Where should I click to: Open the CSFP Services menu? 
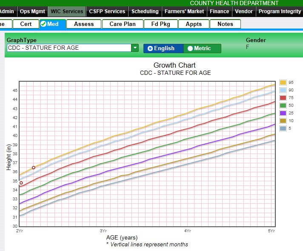107,11
